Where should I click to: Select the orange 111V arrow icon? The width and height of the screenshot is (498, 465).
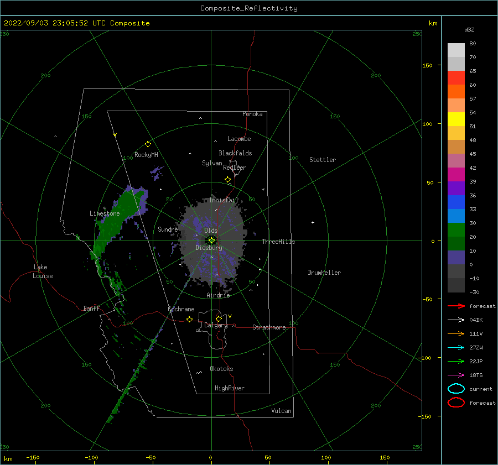tap(456, 333)
